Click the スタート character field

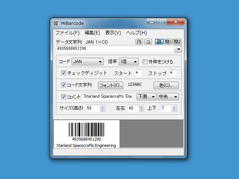tap(139, 73)
